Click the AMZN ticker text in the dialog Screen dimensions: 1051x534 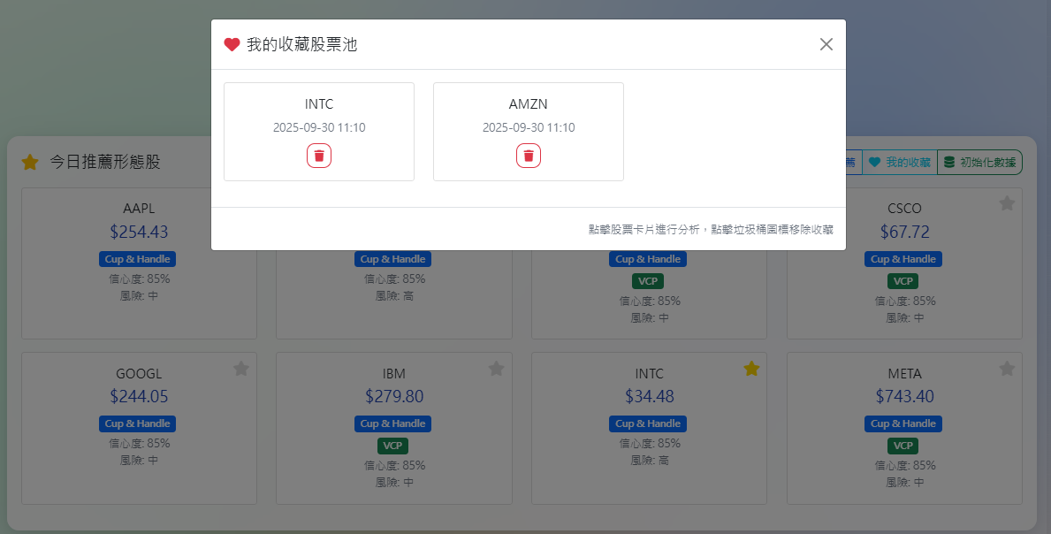(529, 103)
